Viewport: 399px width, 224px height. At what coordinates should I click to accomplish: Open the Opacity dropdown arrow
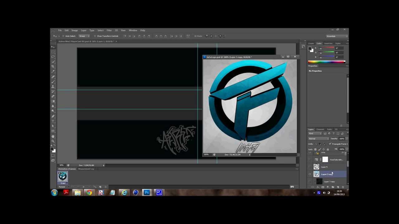point(347,138)
